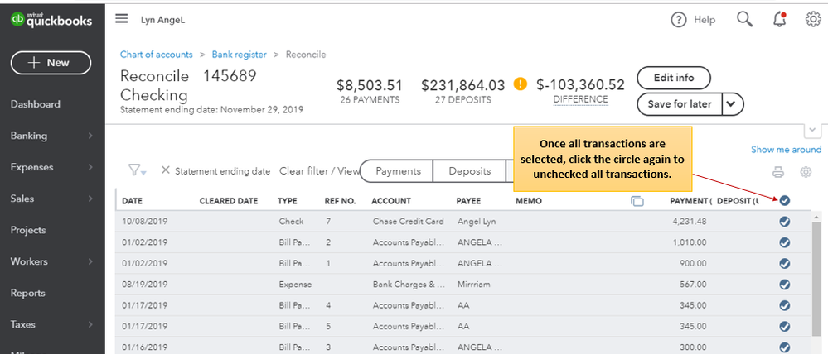The image size is (828, 354).
Task: Uncheck the 4,231.48 Check transaction
Action: tap(785, 222)
